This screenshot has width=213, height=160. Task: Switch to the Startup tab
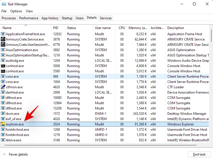coord(67,18)
